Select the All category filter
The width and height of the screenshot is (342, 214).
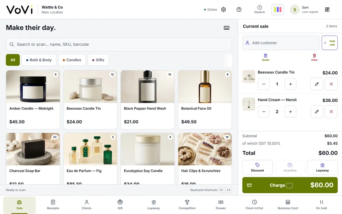click(13, 60)
